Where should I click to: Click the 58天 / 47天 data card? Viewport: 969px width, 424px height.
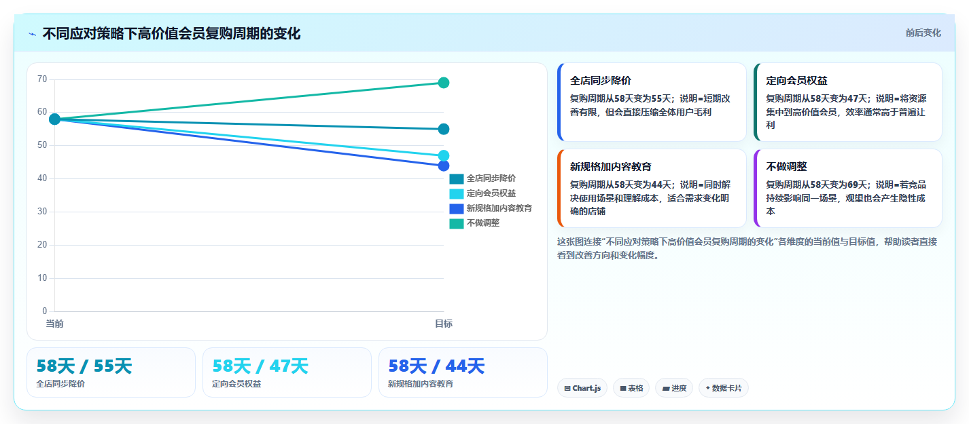click(287, 372)
